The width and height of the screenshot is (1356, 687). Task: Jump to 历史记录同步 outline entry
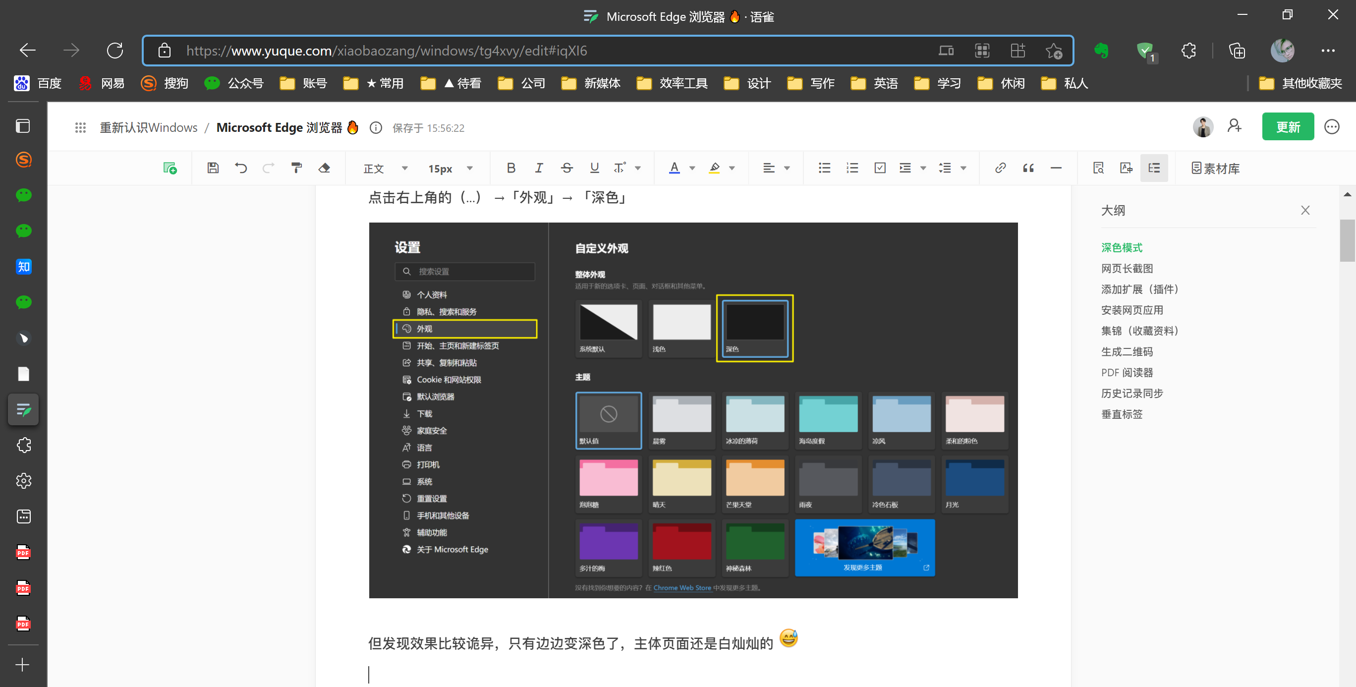(1132, 393)
